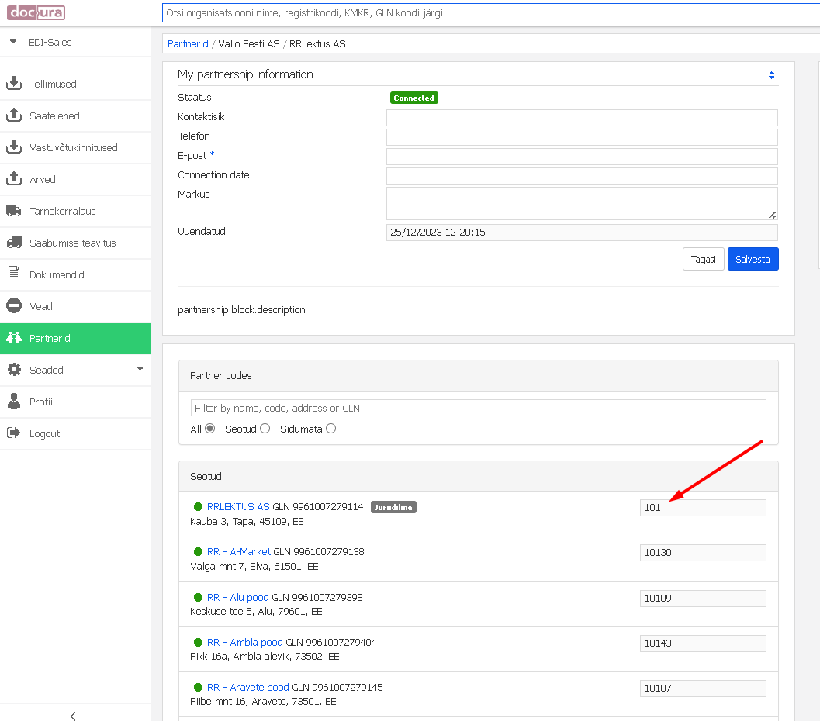Click the Vastuvõtukinnitused icon
The image size is (820, 721).
(x=14, y=147)
